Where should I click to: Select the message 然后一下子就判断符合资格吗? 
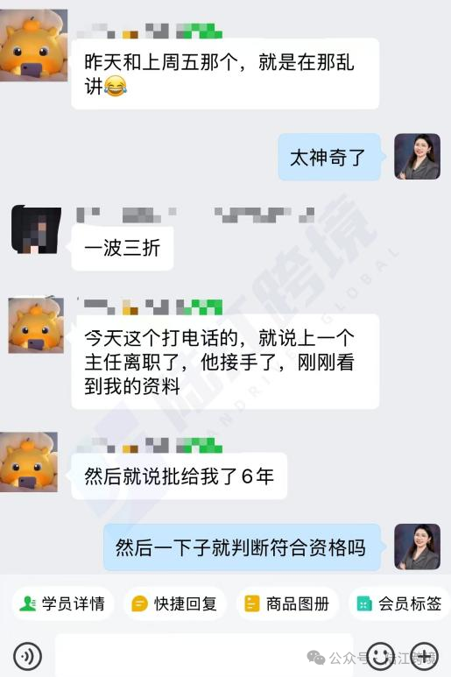point(242,547)
